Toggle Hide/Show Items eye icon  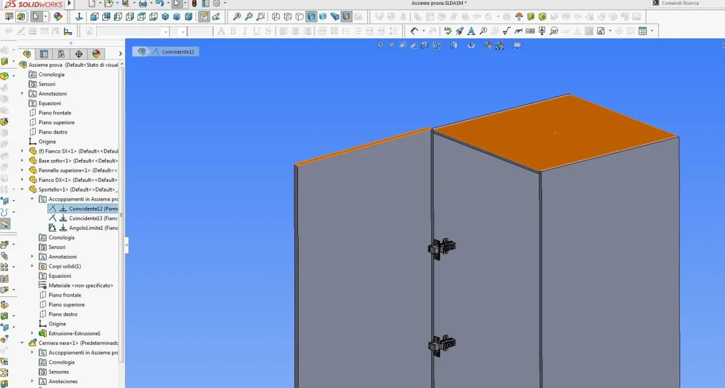(x=471, y=45)
